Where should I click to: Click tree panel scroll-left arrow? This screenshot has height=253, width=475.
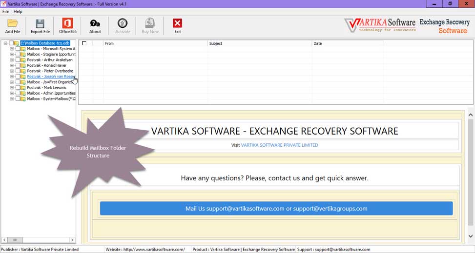point(3,240)
